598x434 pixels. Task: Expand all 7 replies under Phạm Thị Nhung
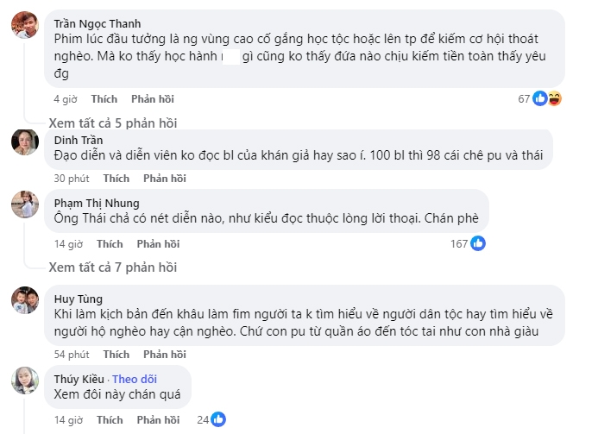click(113, 267)
